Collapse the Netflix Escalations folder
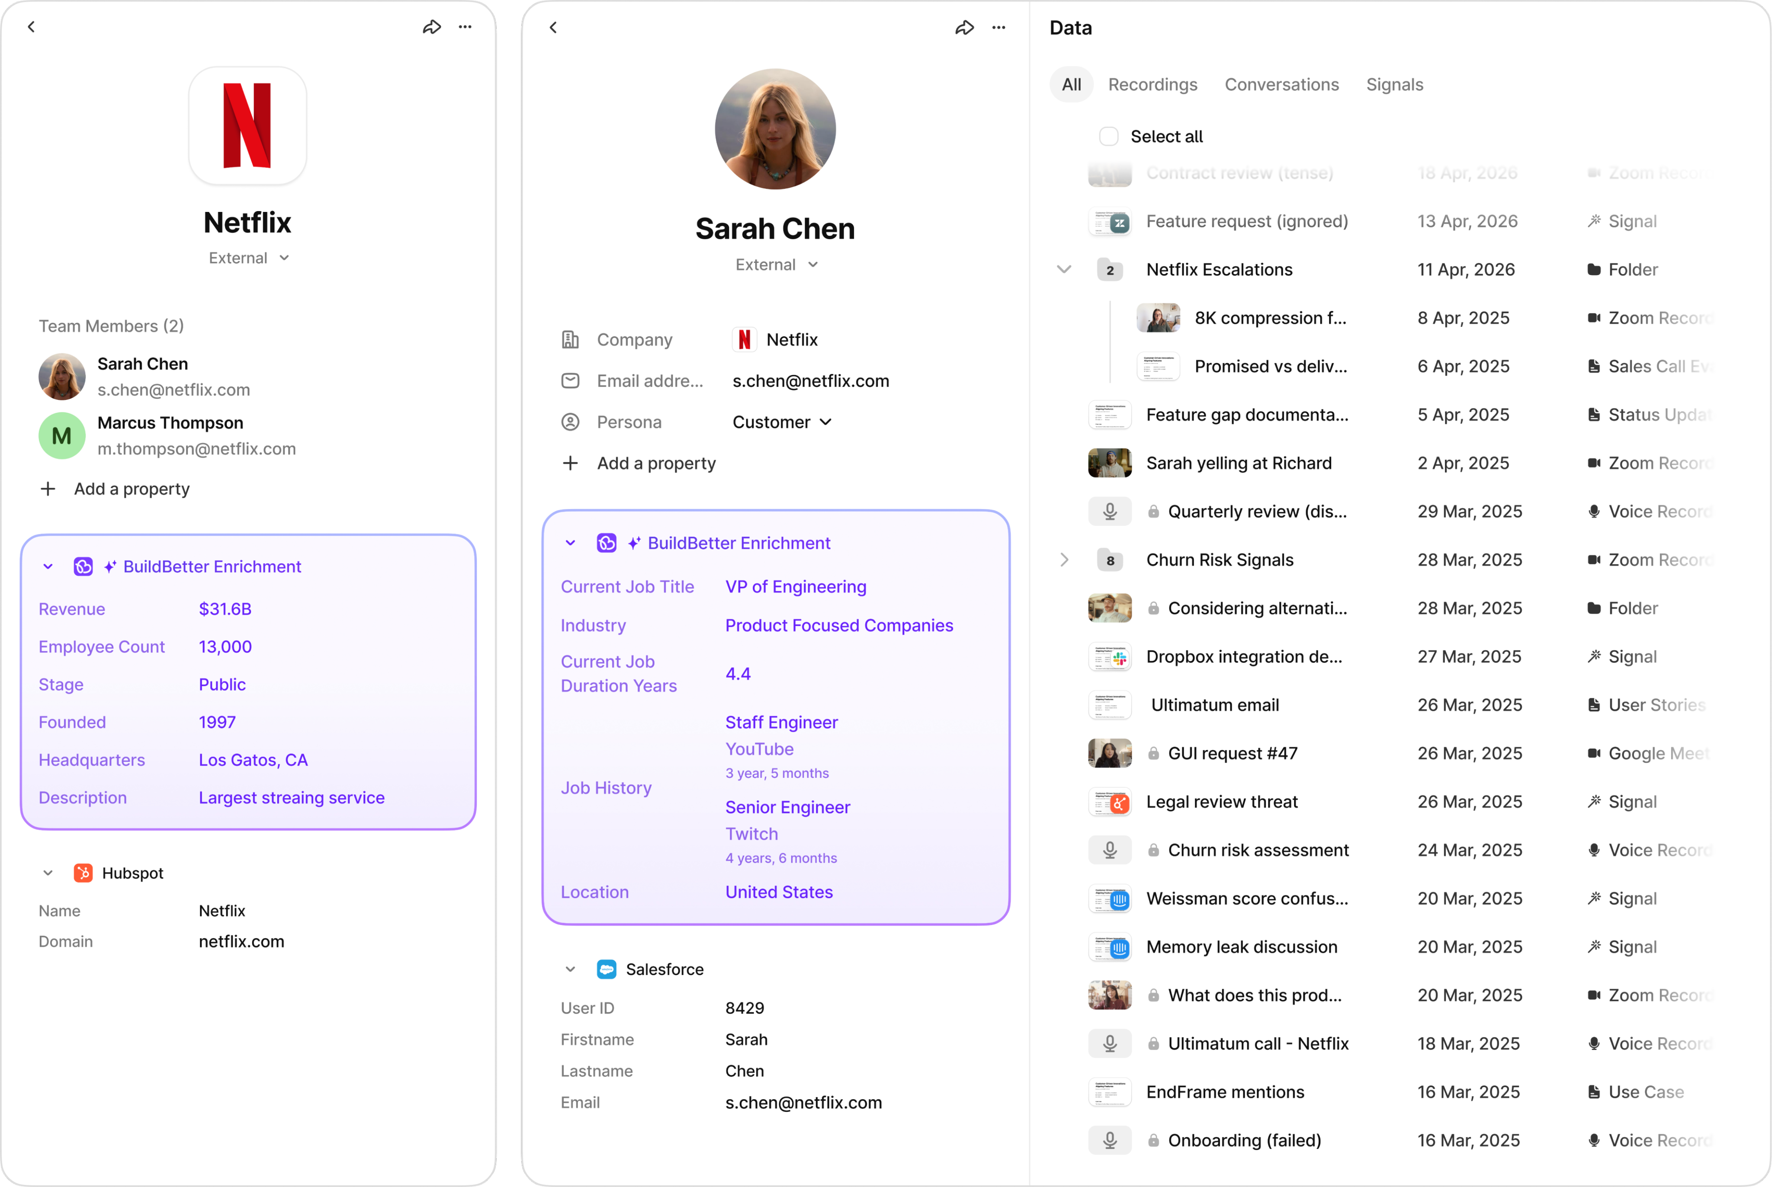Screen dimensions: 1772x1187 [x=1064, y=269]
